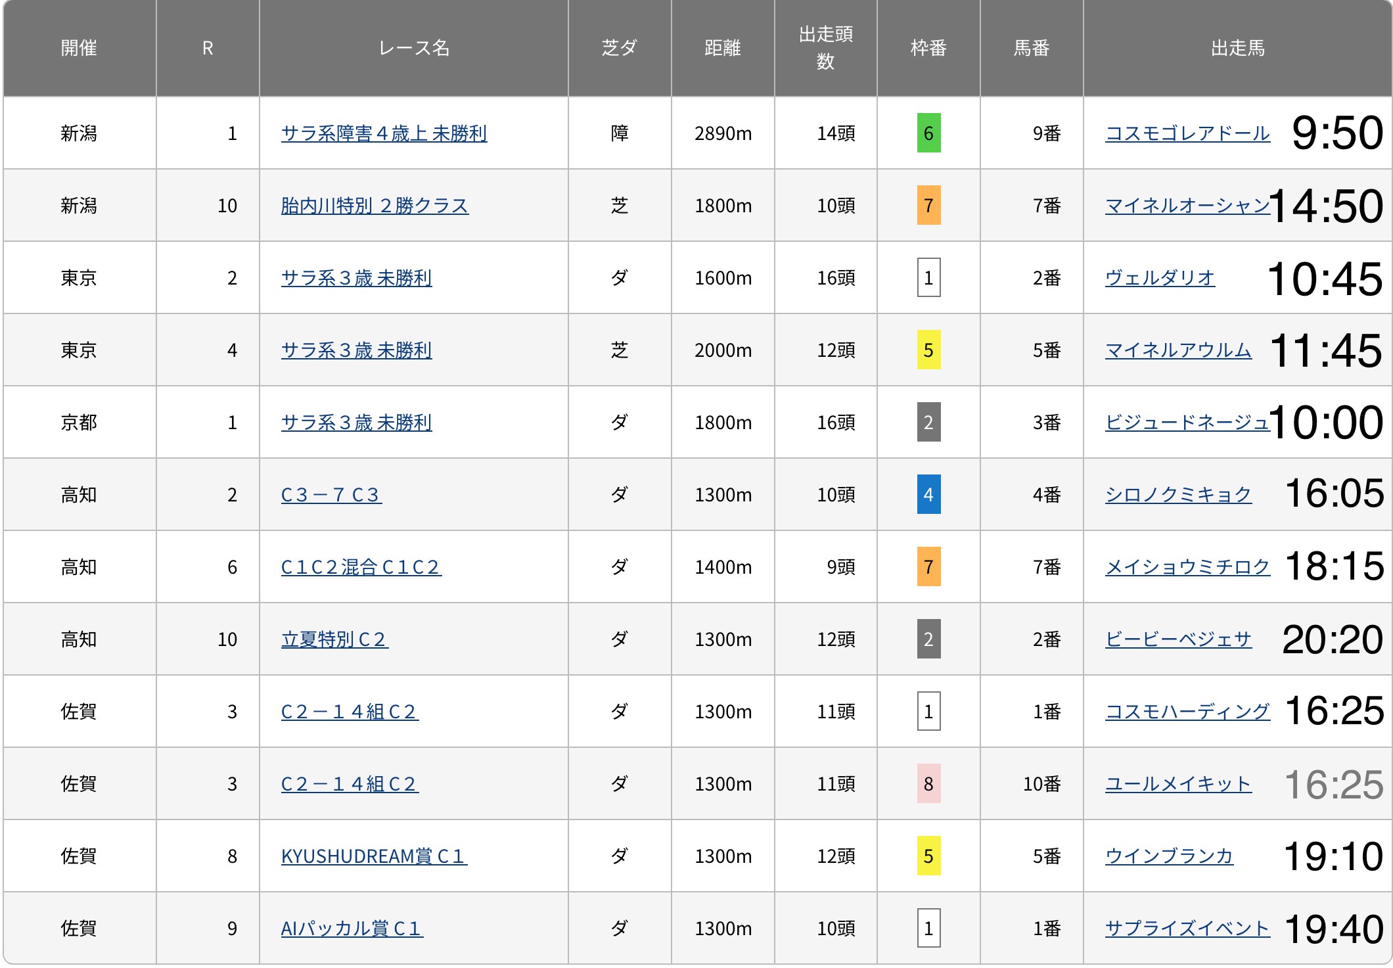
Task: Open AIパッカル賞 C１ race link
Action: pyautogui.click(x=352, y=929)
